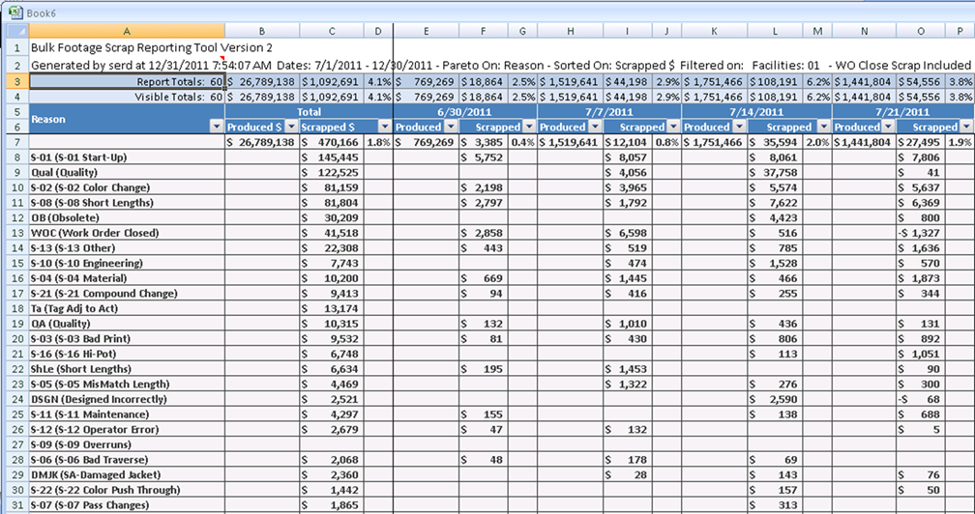Open the 7/21/2011 Produced filter dropdown

click(888, 127)
